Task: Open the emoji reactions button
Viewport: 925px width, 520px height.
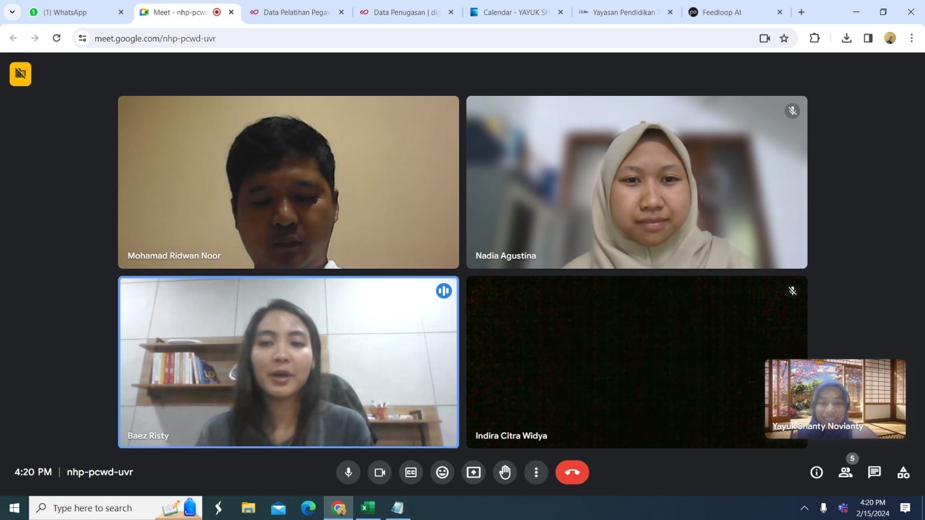Action: coord(442,472)
